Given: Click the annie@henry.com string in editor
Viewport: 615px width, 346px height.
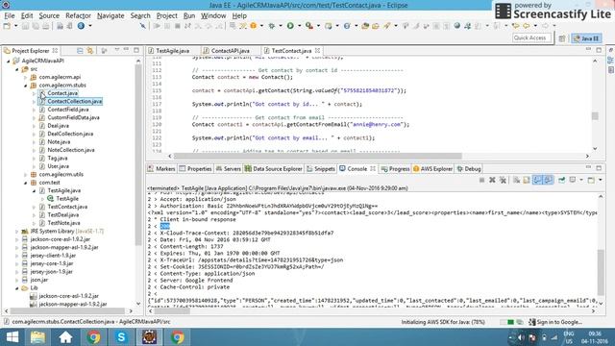Looking at the screenshot, I should 377,124.
